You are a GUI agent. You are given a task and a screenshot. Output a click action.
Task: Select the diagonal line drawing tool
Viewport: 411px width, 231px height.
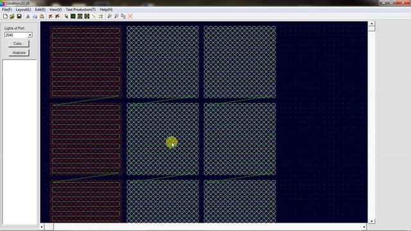coord(94,16)
